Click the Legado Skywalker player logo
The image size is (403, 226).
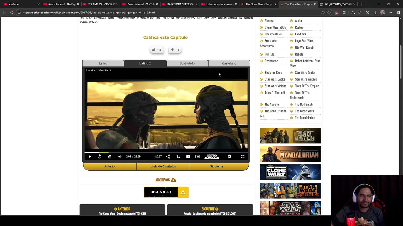212,156
